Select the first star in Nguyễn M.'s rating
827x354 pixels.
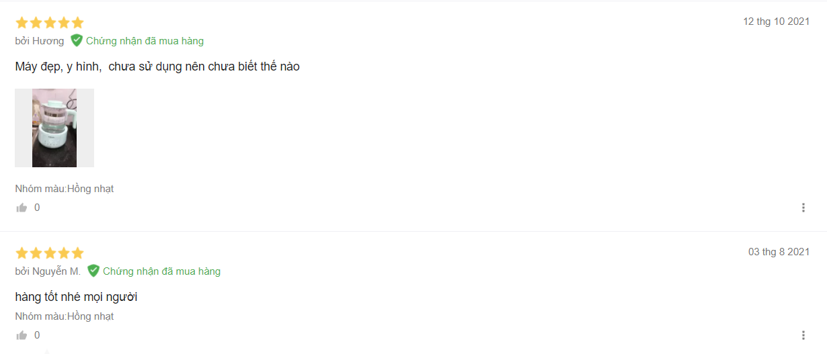(22, 253)
